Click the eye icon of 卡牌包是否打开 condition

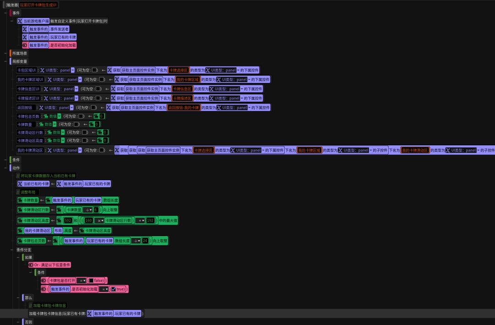click(x=44, y=281)
